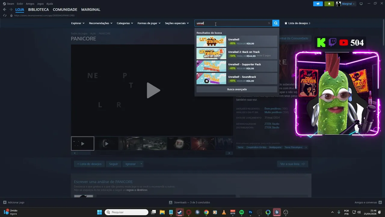The height and width of the screenshot is (217, 385).
Task: Click the microphone tray icon
Action: 339,212
